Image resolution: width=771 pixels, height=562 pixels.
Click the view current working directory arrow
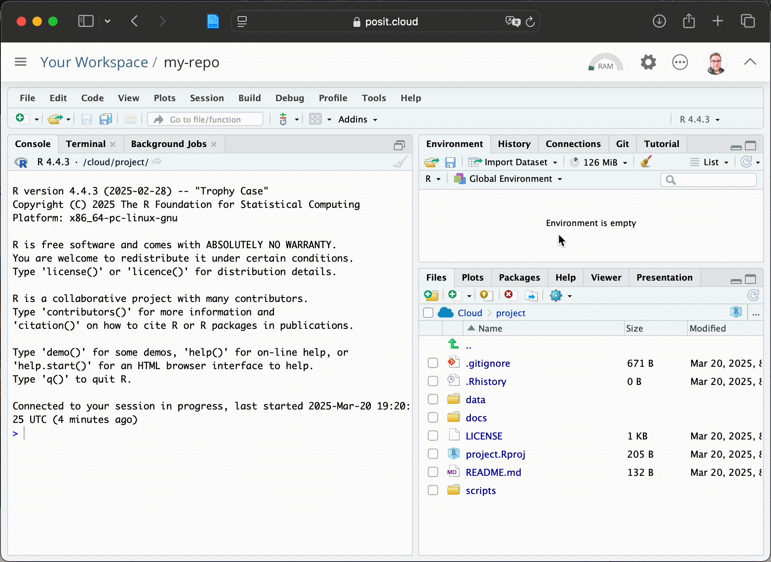tap(157, 162)
